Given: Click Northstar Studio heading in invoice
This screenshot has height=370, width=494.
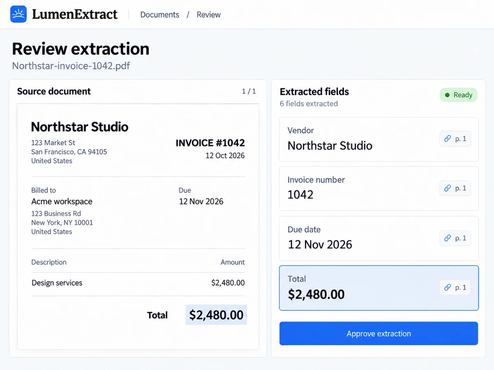Looking at the screenshot, I should coord(80,127).
